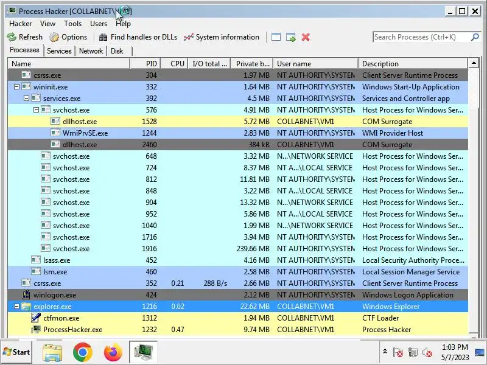Click the WmiPrvSE.exe process icon
The width and height of the screenshot is (487, 365).
click(x=55, y=133)
